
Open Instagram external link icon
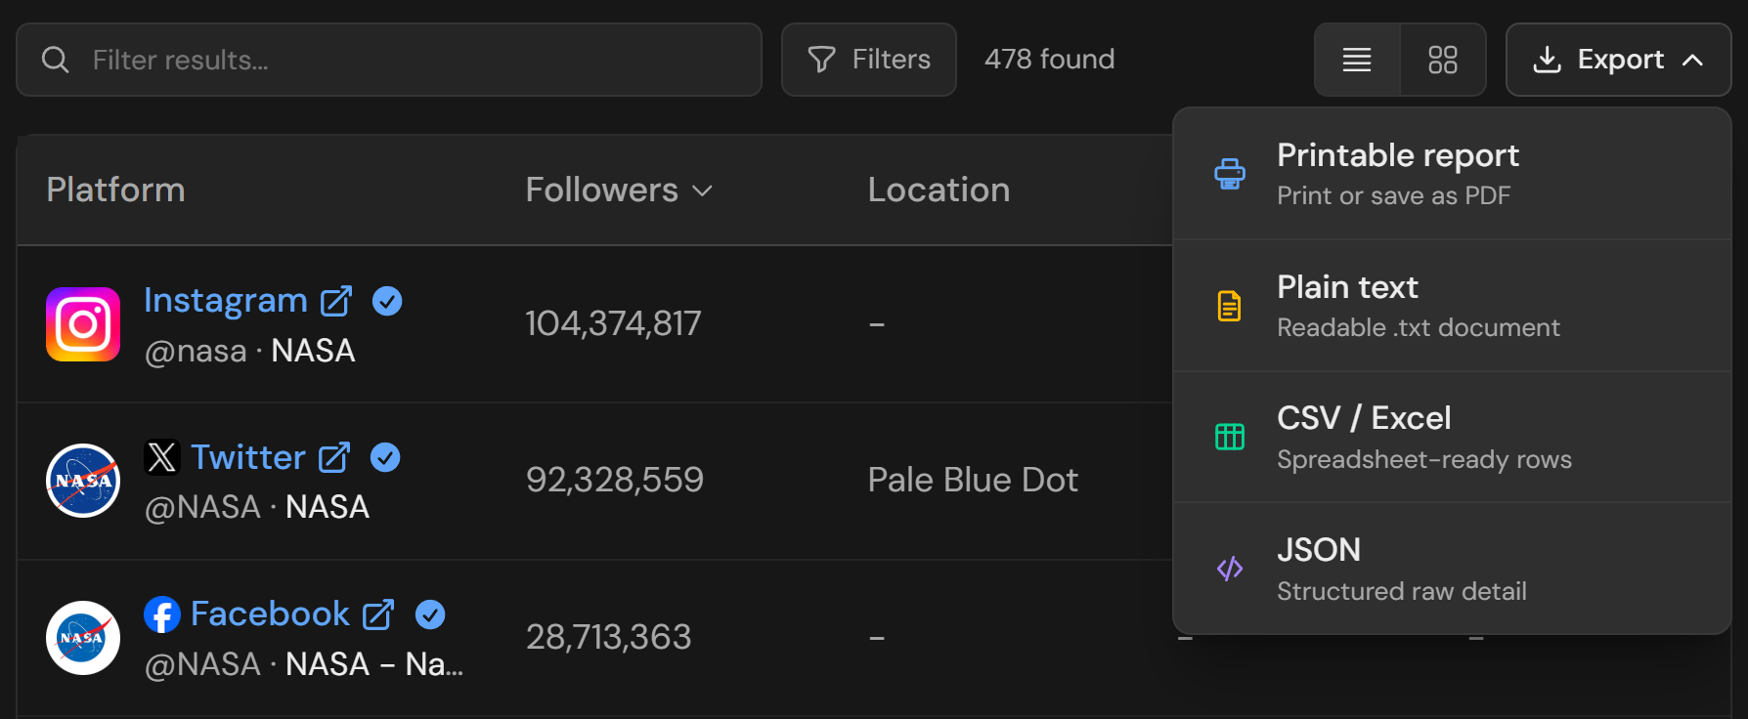click(x=336, y=302)
